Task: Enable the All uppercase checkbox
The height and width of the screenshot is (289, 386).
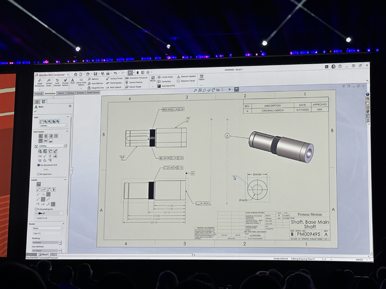Action: (x=38, y=174)
